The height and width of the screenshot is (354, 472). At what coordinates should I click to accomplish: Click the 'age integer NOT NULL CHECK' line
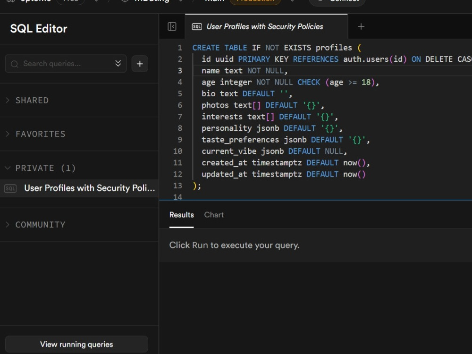[x=290, y=82]
